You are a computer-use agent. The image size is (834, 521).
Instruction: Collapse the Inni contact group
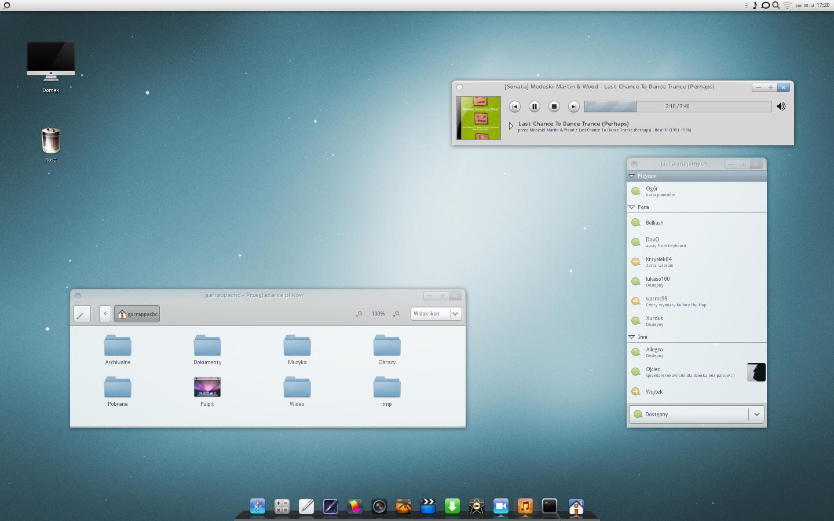click(x=632, y=336)
